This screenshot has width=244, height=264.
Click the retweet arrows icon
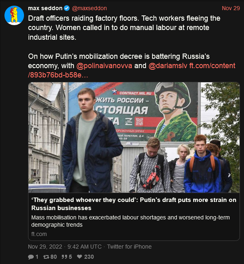[x=46, y=257]
